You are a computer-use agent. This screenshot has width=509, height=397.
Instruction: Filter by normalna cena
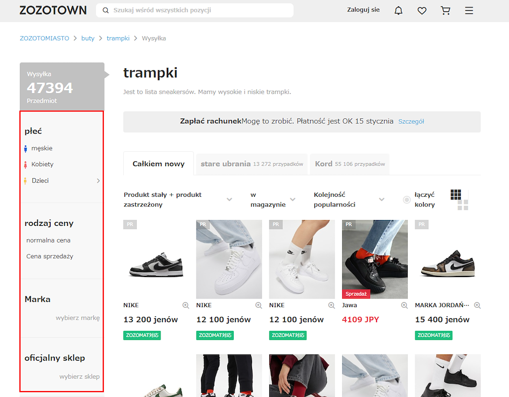click(x=48, y=240)
